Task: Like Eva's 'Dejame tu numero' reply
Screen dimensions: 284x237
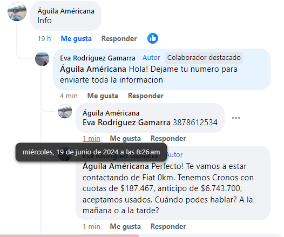Action: coord(103,96)
